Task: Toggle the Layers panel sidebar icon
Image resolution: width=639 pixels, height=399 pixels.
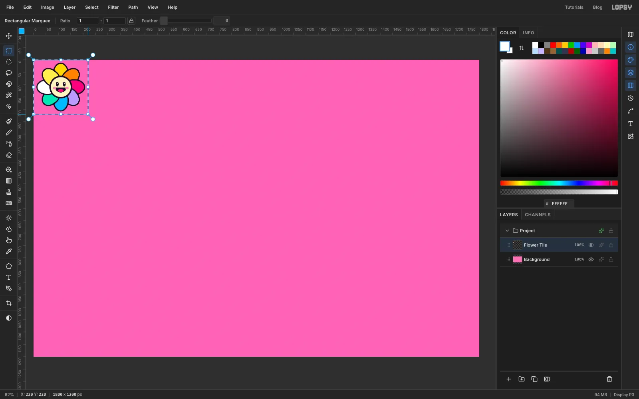Action: pos(631,73)
